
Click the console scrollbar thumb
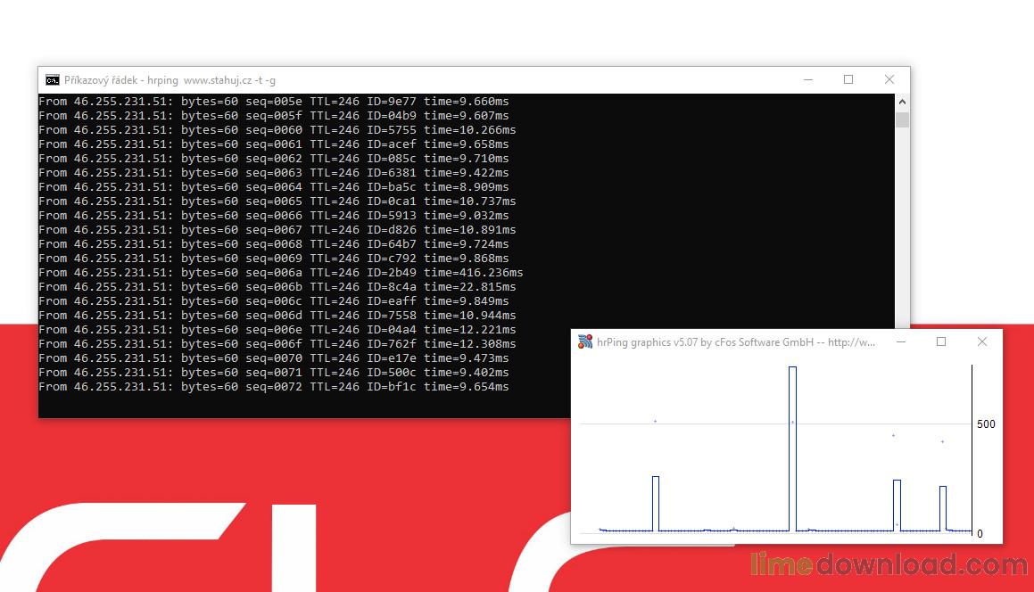coord(902,120)
